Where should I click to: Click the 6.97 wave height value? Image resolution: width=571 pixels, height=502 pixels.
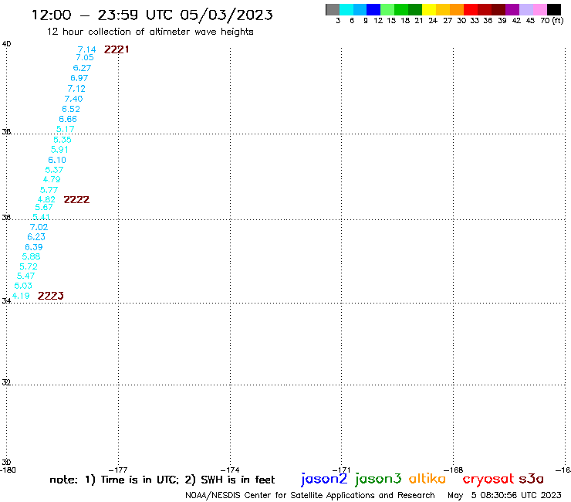point(79,78)
